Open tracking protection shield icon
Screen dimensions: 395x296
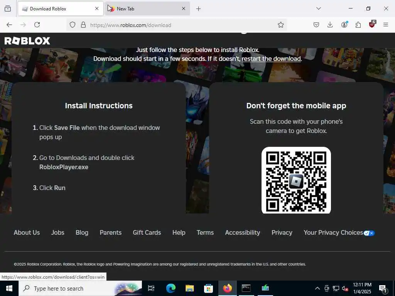[x=73, y=25]
